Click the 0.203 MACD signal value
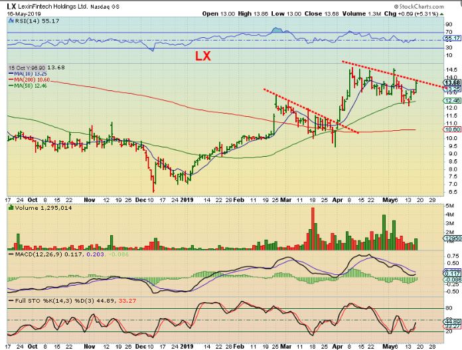Viewport: 462px width, 350px height. pyautogui.click(x=96, y=254)
